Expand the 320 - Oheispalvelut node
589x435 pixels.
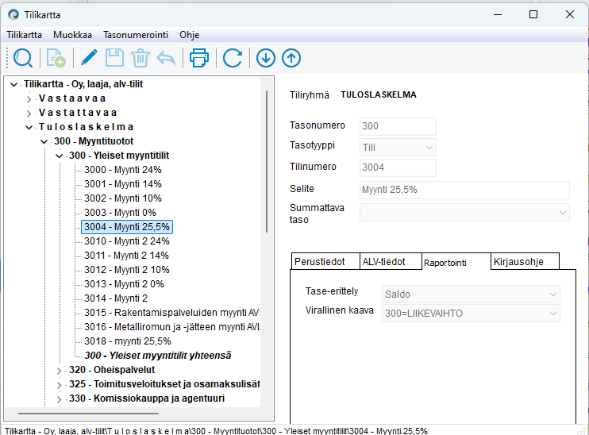pos(59,371)
